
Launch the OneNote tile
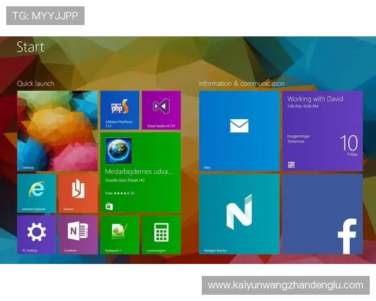click(78, 234)
